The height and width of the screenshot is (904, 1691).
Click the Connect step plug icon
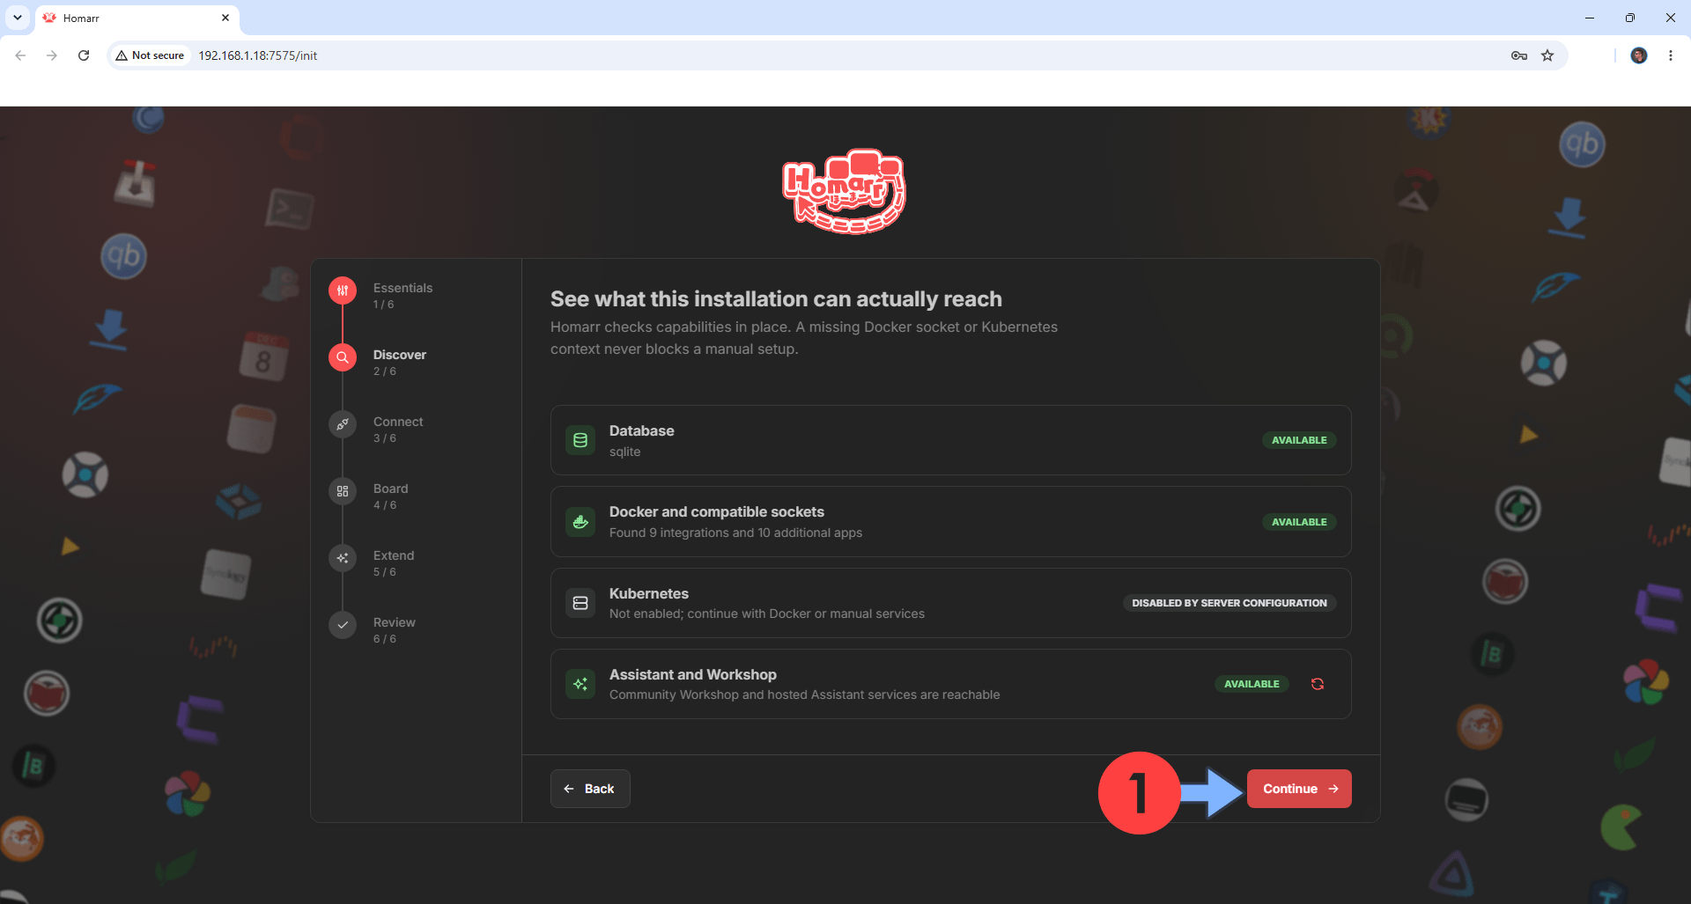[343, 424]
